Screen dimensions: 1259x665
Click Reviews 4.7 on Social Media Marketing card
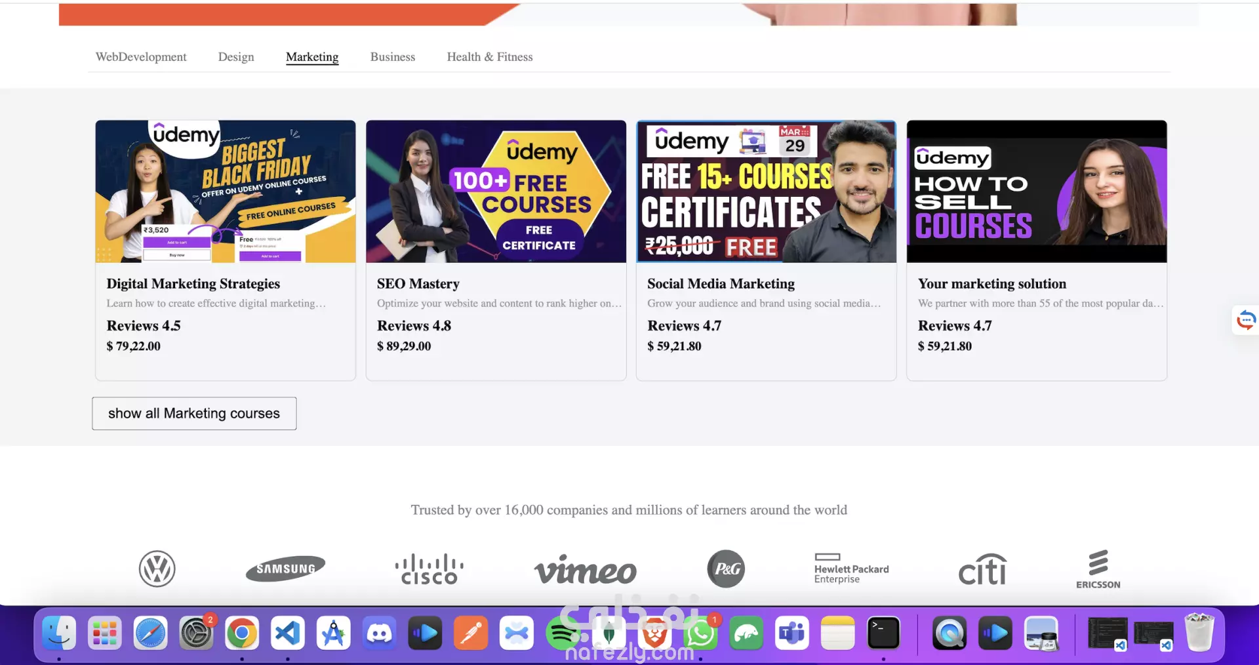pos(684,325)
